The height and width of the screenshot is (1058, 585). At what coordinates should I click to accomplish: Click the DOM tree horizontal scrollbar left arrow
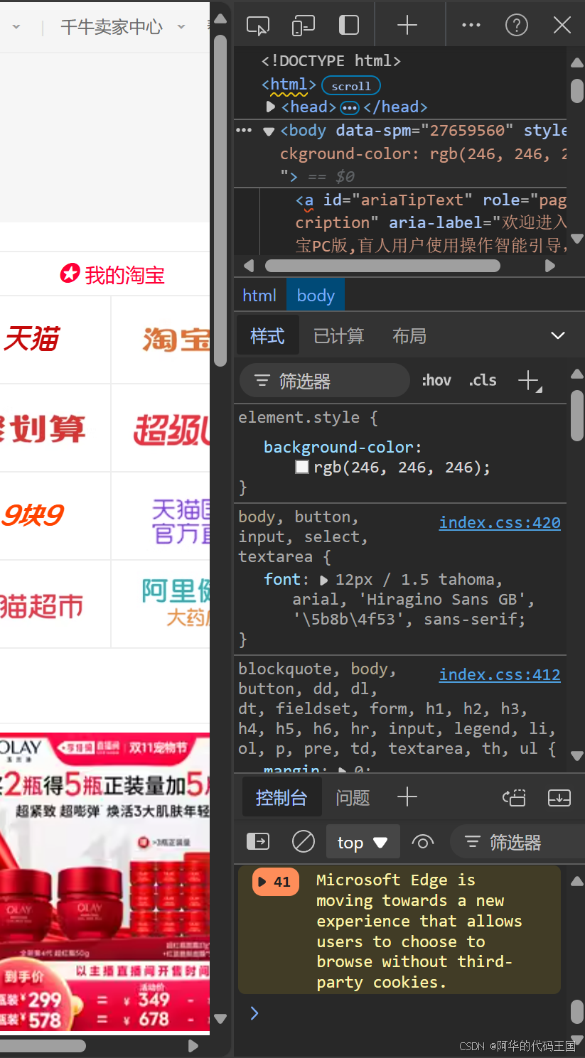[249, 266]
